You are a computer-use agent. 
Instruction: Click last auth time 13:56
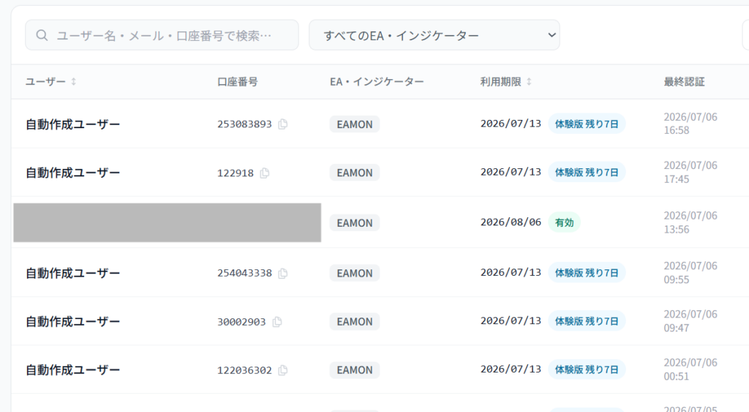click(677, 230)
